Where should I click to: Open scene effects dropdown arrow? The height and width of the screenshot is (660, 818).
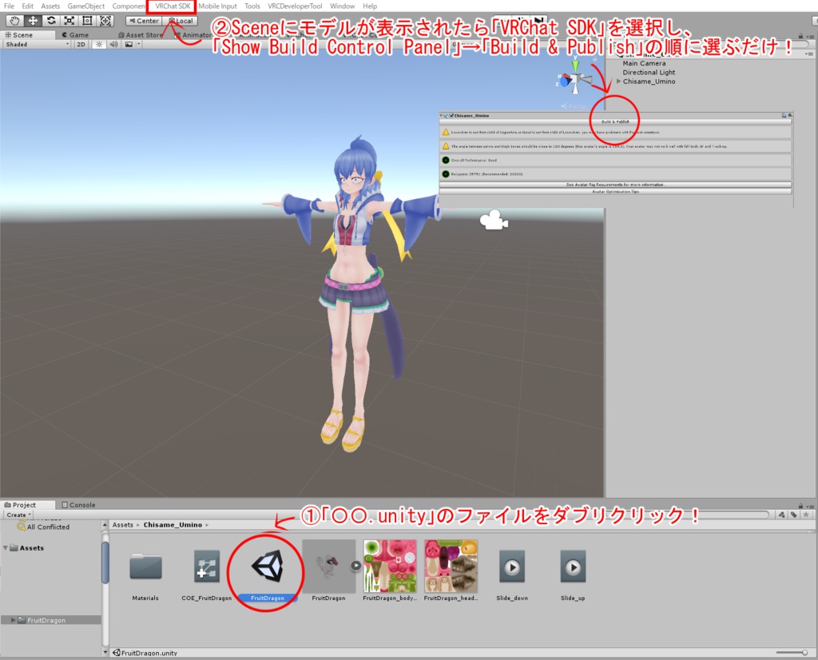point(138,45)
